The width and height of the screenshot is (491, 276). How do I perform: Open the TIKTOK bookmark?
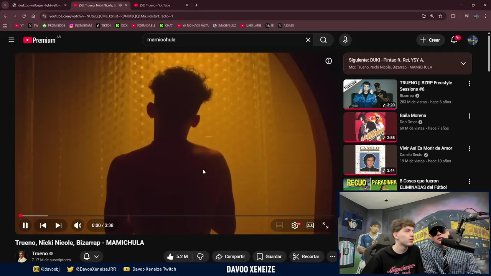(x=104, y=26)
